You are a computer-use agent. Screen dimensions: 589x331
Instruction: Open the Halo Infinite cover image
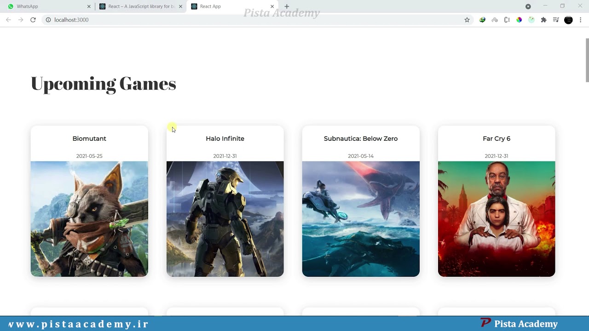225,219
